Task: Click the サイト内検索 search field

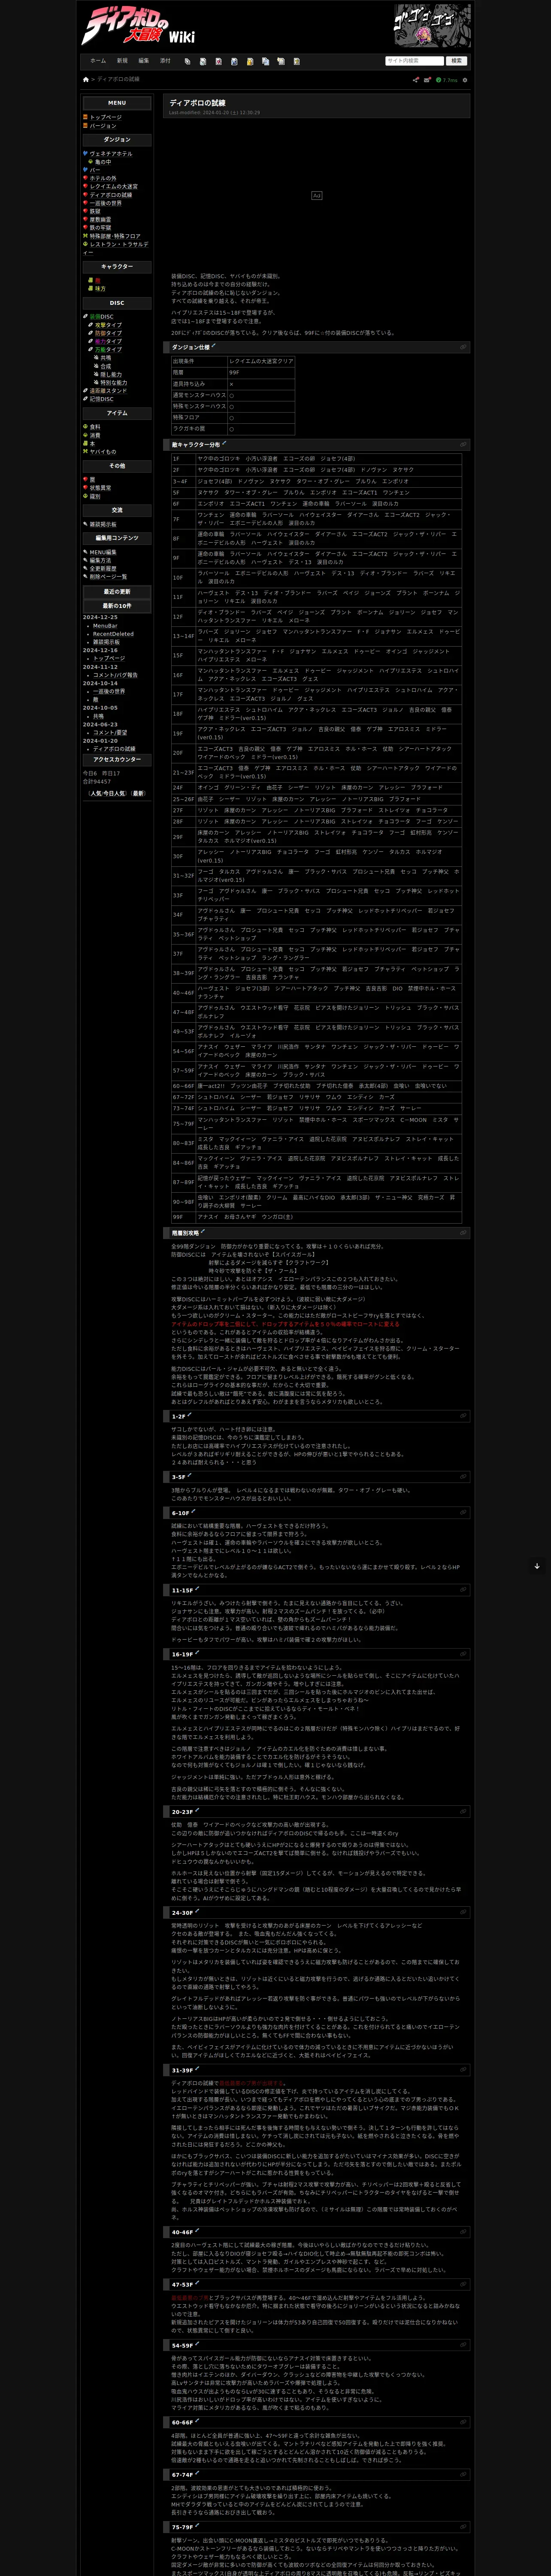Action: click(414, 61)
